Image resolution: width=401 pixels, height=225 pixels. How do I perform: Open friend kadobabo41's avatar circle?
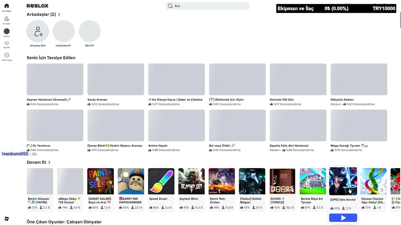point(64,31)
